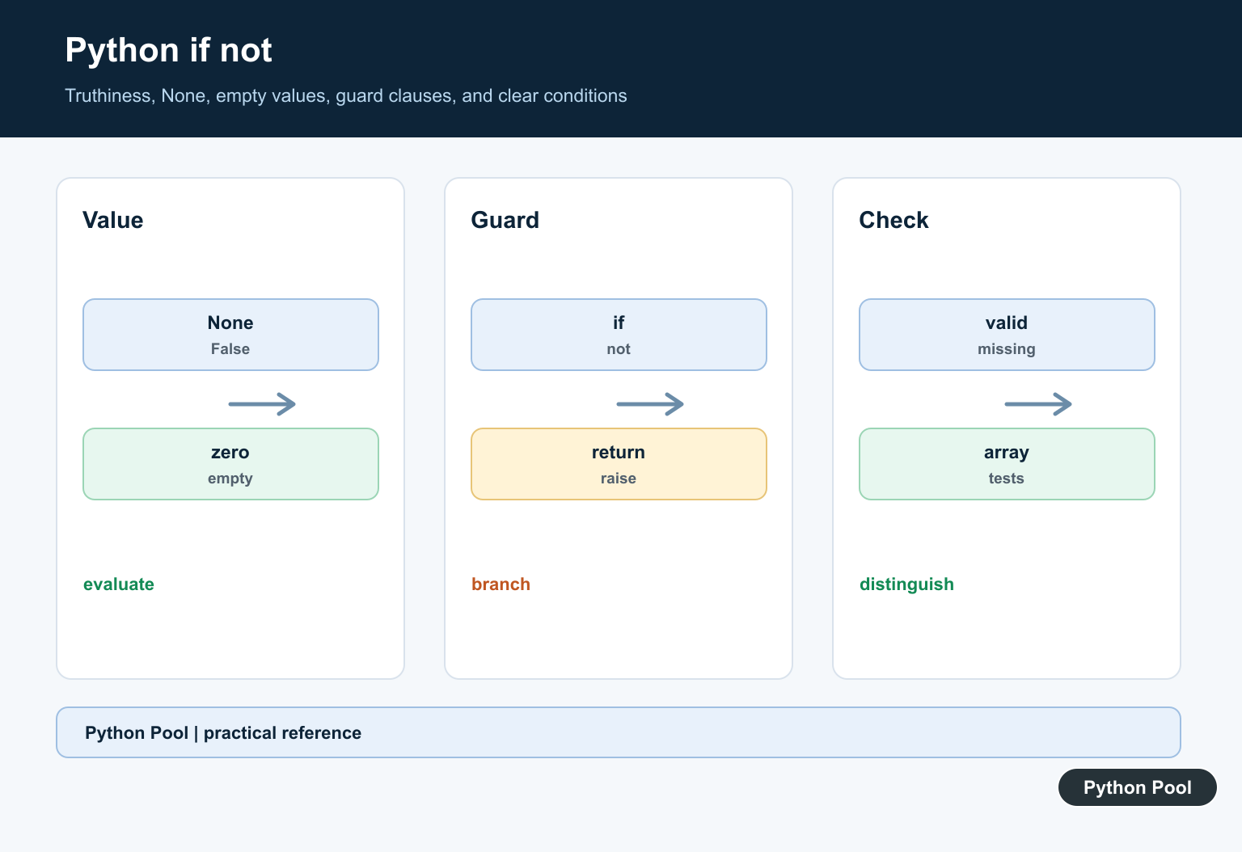The height and width of the screenshot is (852, 1242).
Task: Select the 'return raise' yellow box
Action: tap(619, 464)
